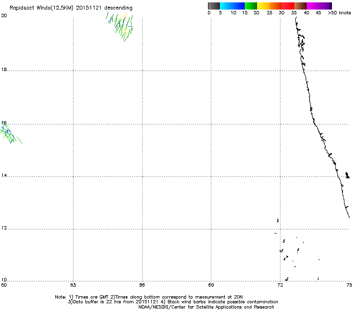Click the '>50 knots' legend label
Screen dimensions: 353x310
pos(339,13)
